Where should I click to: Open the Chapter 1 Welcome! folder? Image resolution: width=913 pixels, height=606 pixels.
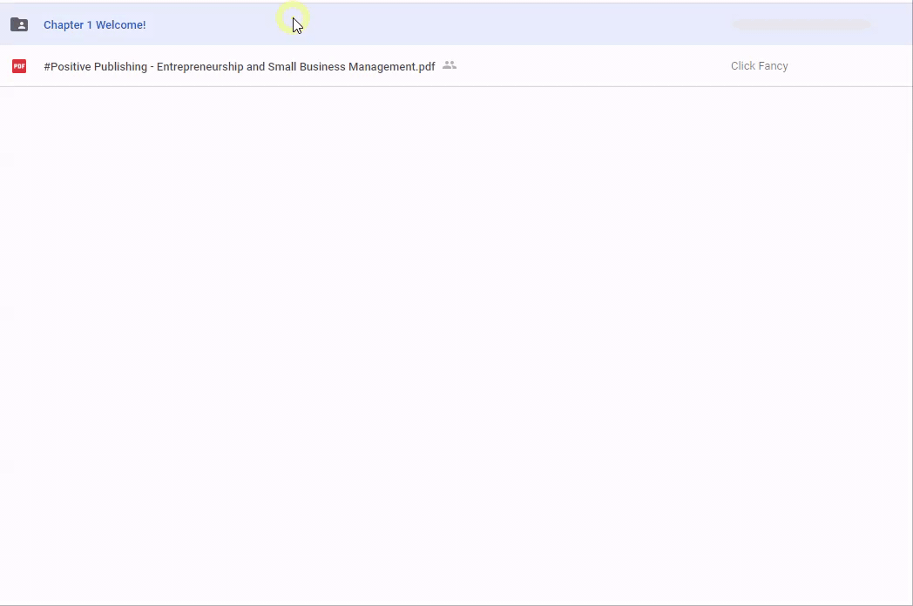[94, 25]
